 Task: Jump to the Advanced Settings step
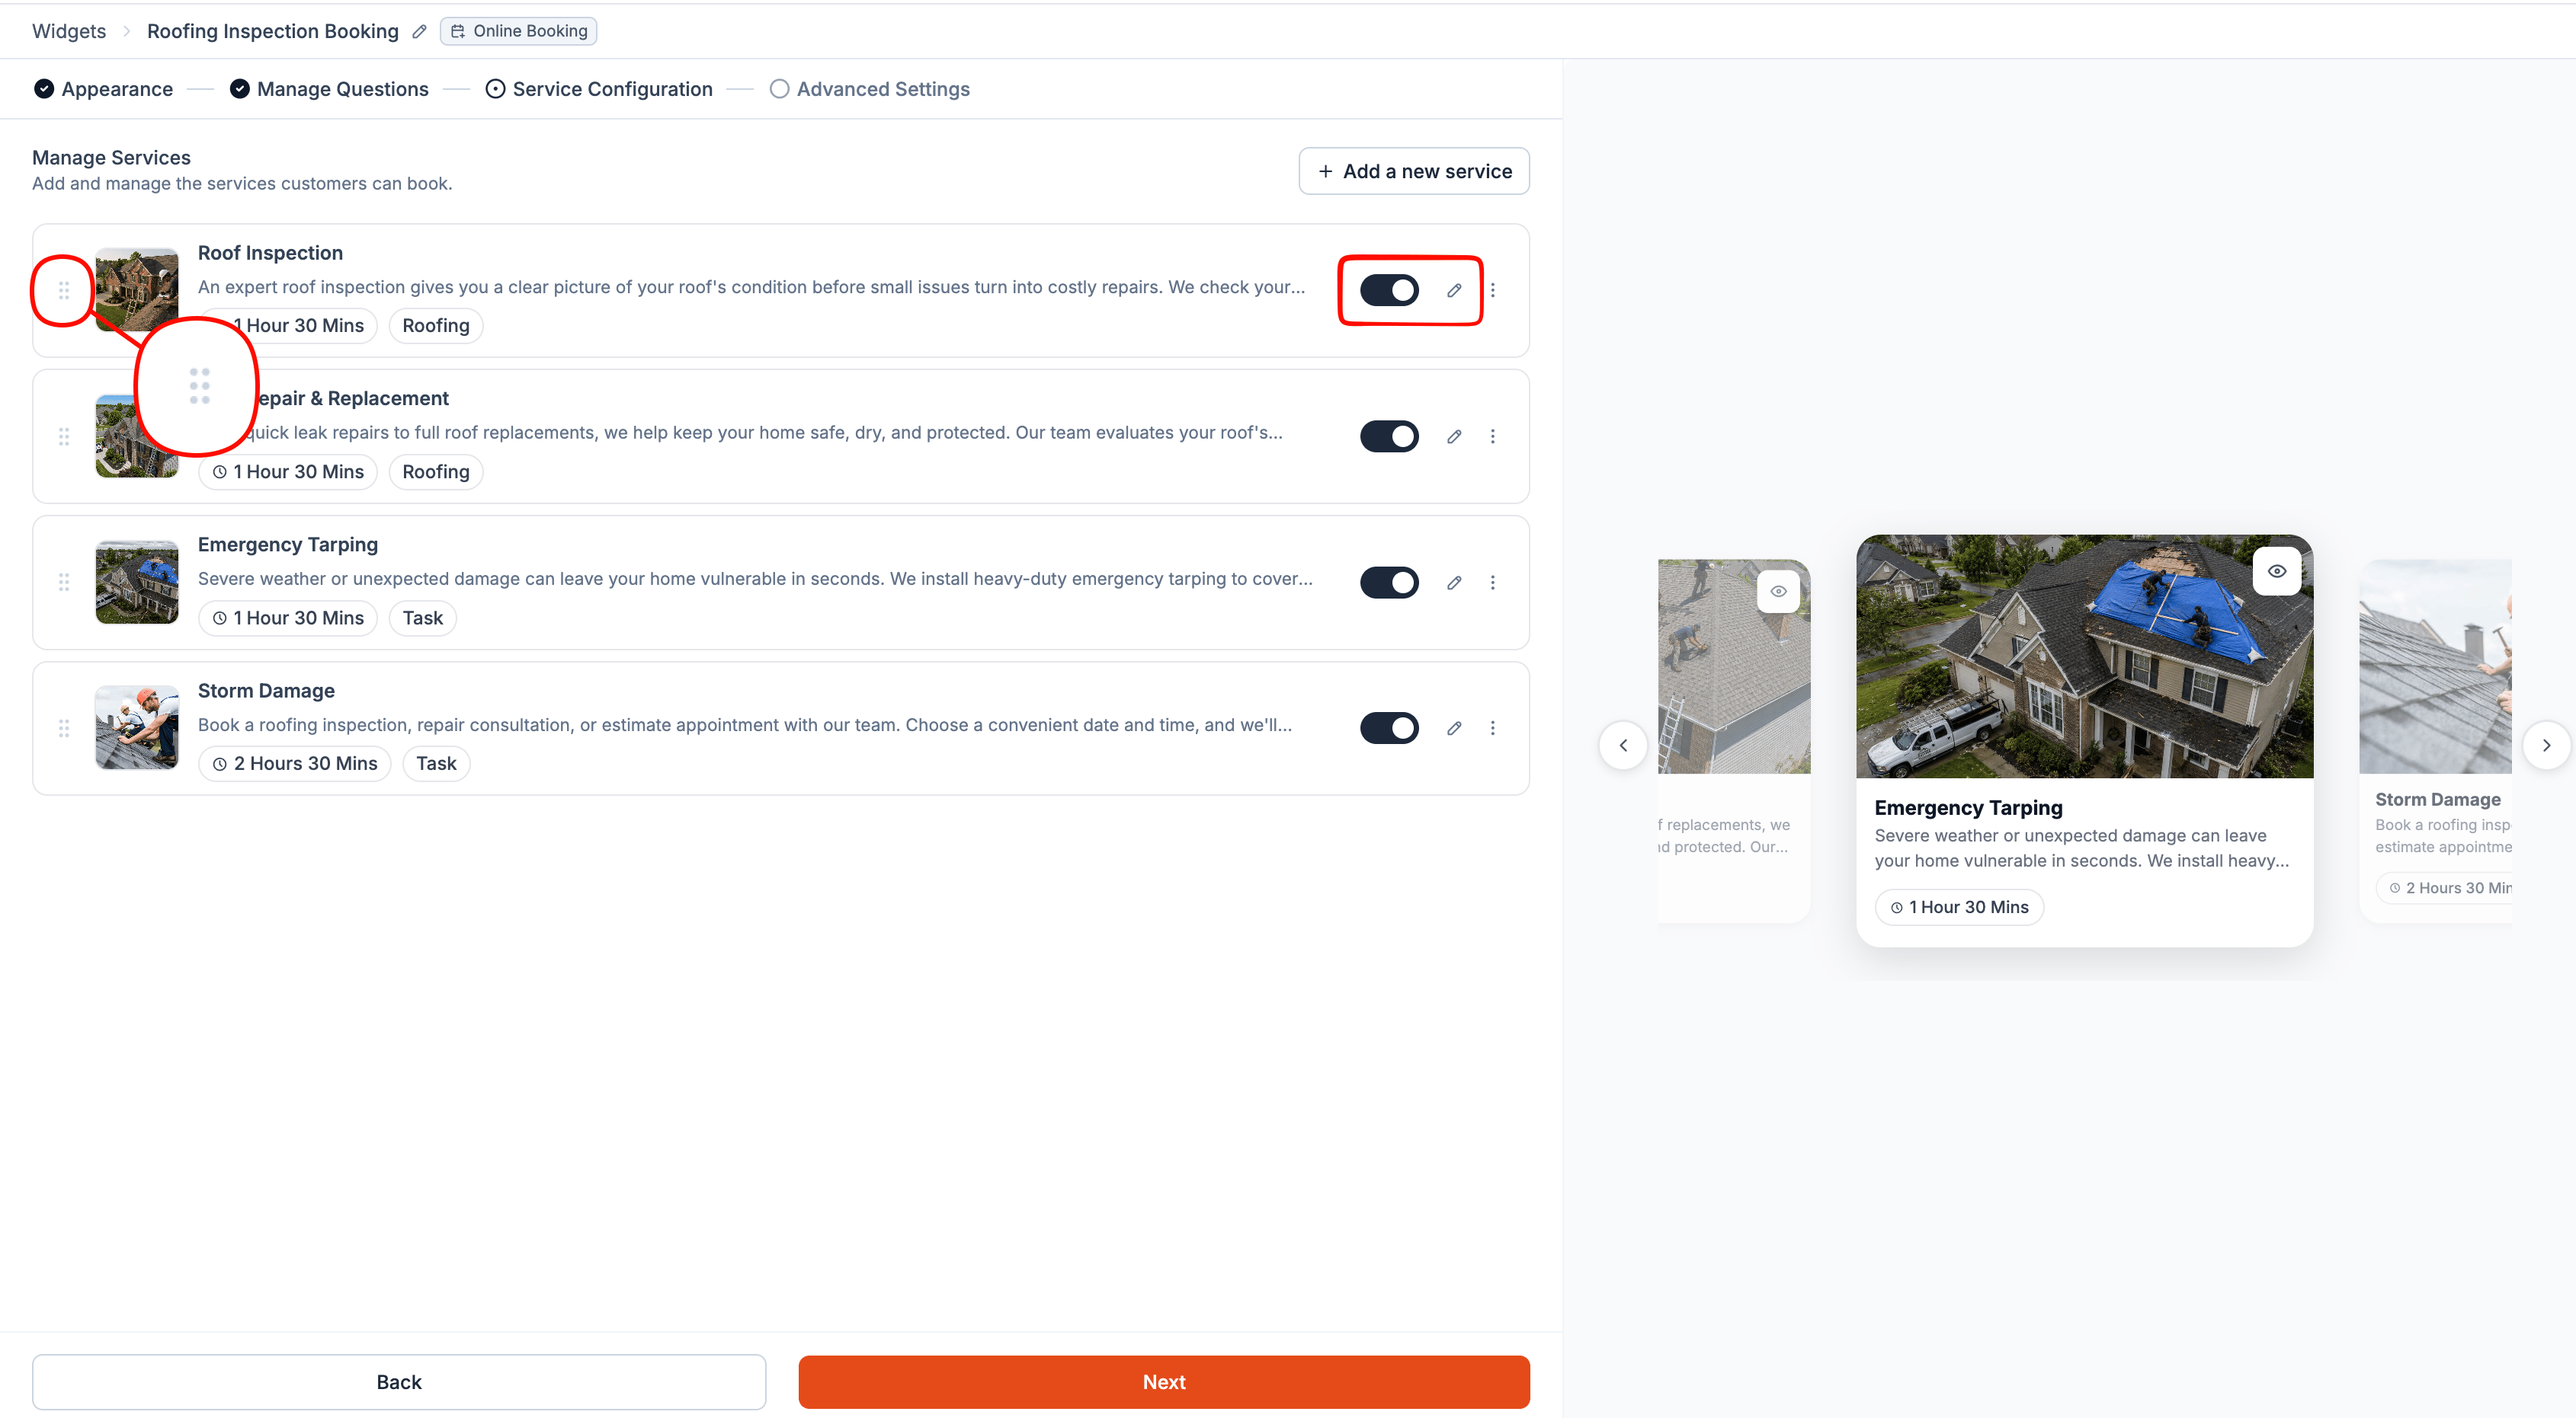point(870,89)
